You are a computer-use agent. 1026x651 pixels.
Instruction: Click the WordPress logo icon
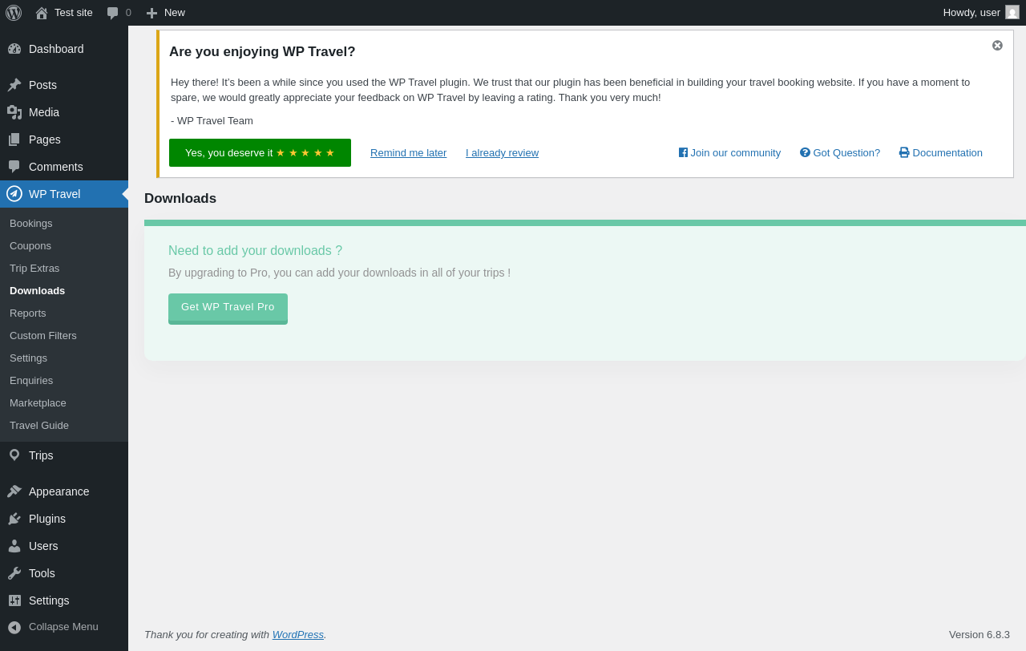pos(14,13)
